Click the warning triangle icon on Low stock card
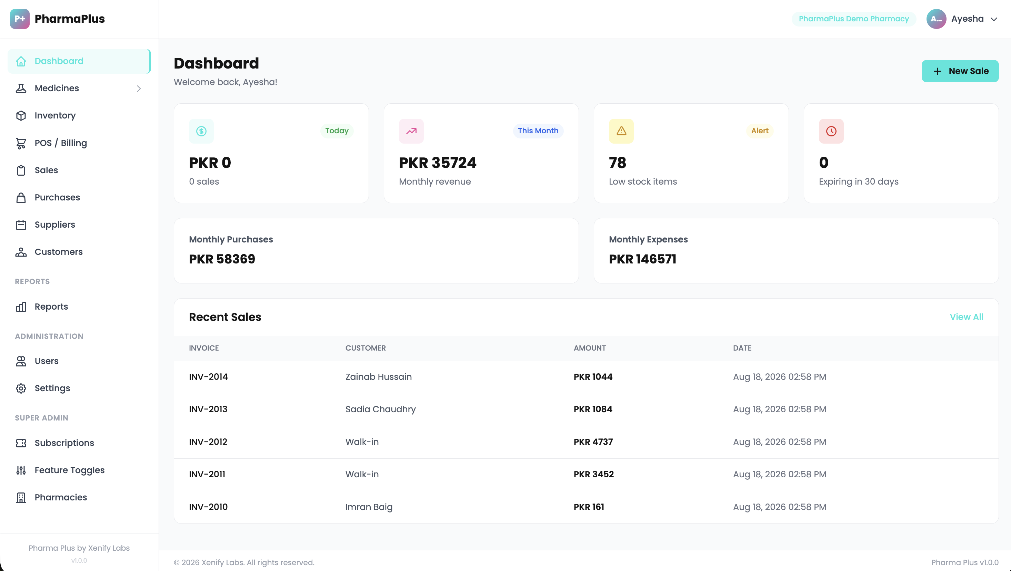The width and height of the screenshot is (1011, 571). [x=621, y=131]
